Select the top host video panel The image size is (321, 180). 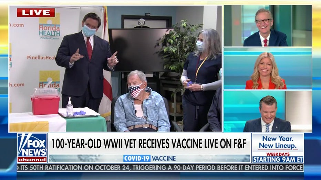click(x=268, y=26)
